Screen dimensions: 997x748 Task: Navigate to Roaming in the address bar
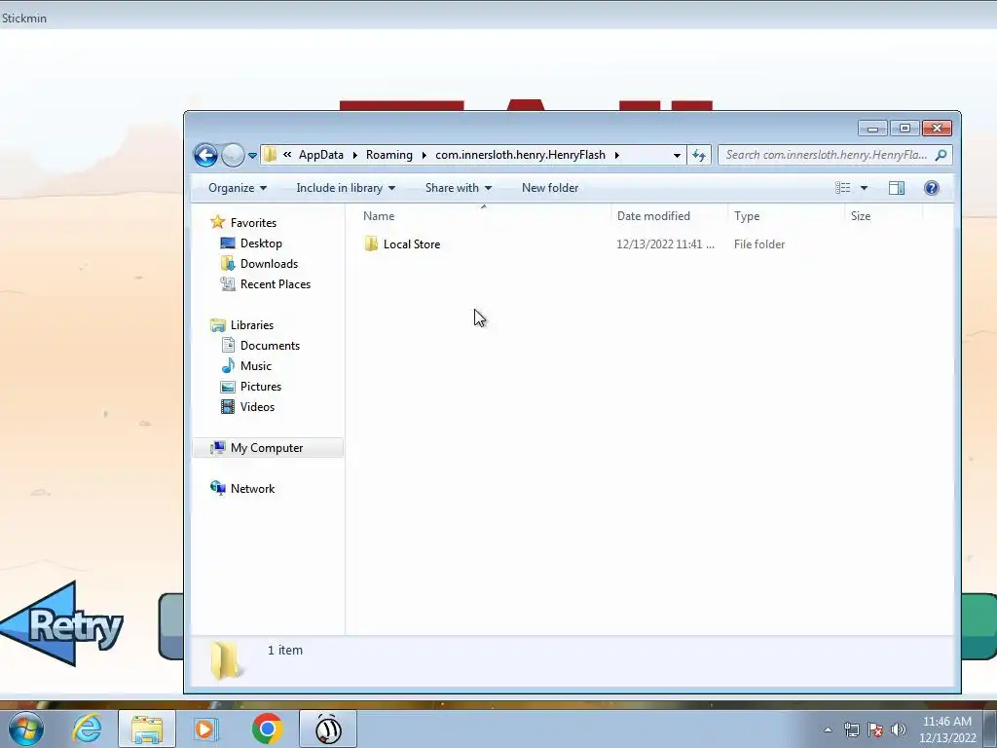coord(389,155)
